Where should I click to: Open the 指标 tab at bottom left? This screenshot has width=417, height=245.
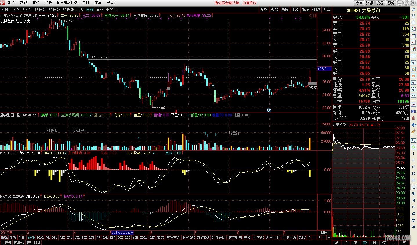pos(4,237)
